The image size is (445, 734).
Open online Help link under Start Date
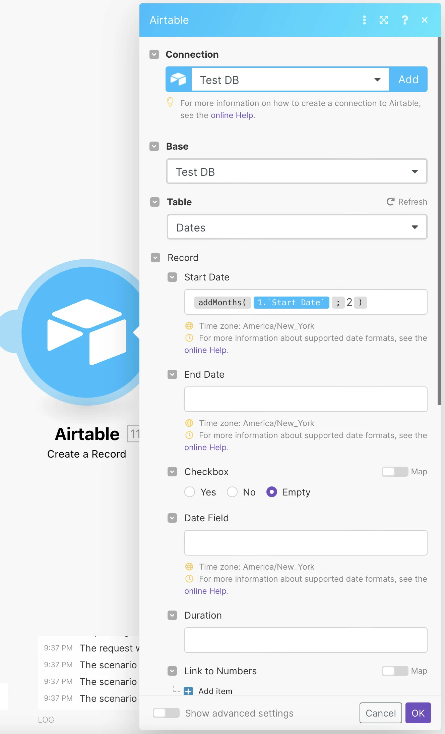[x=205, y=350]
